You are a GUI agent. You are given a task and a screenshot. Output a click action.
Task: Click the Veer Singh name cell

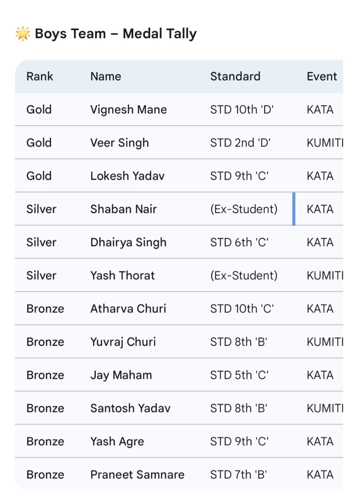pyautogui.click(x=119, y=143)
